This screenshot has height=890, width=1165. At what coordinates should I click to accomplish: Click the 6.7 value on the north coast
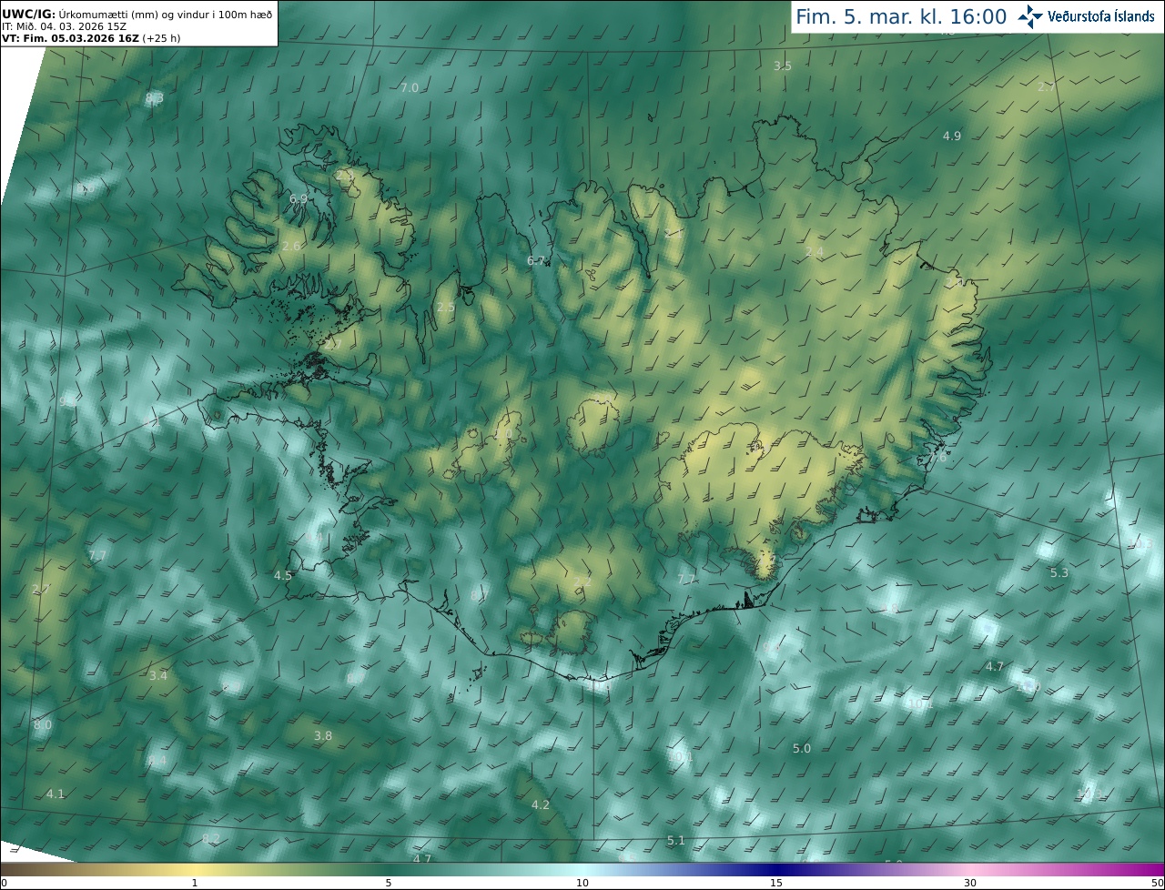pyautogui.click(x=536, y=260)
